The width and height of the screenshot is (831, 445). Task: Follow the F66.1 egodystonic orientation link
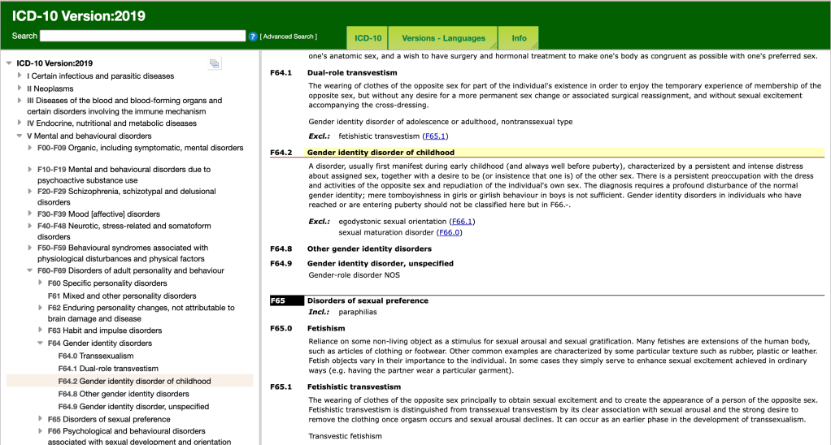pos(462,221)
